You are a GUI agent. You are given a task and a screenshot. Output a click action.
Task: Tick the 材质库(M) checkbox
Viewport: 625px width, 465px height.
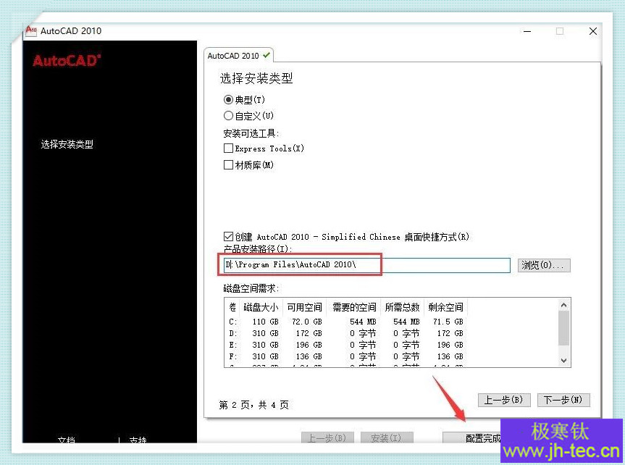[228, 164]
